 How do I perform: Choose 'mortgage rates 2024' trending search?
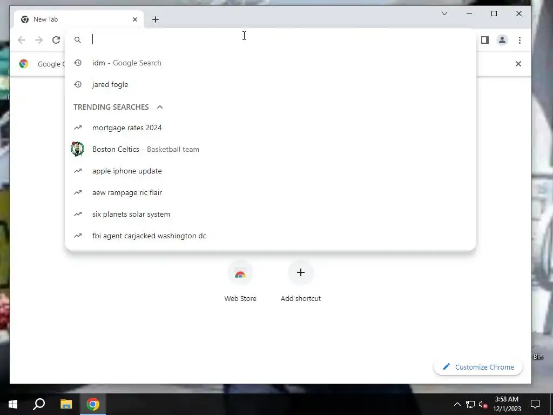tap(271, 128)
